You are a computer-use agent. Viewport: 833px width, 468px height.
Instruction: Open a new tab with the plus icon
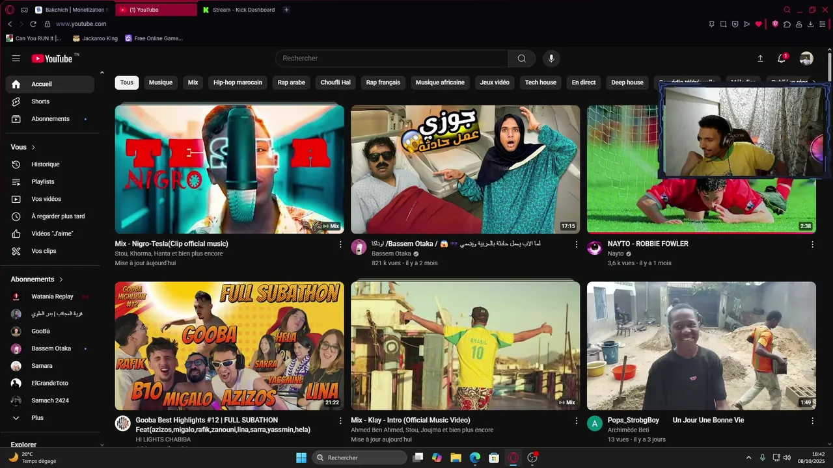286,10
